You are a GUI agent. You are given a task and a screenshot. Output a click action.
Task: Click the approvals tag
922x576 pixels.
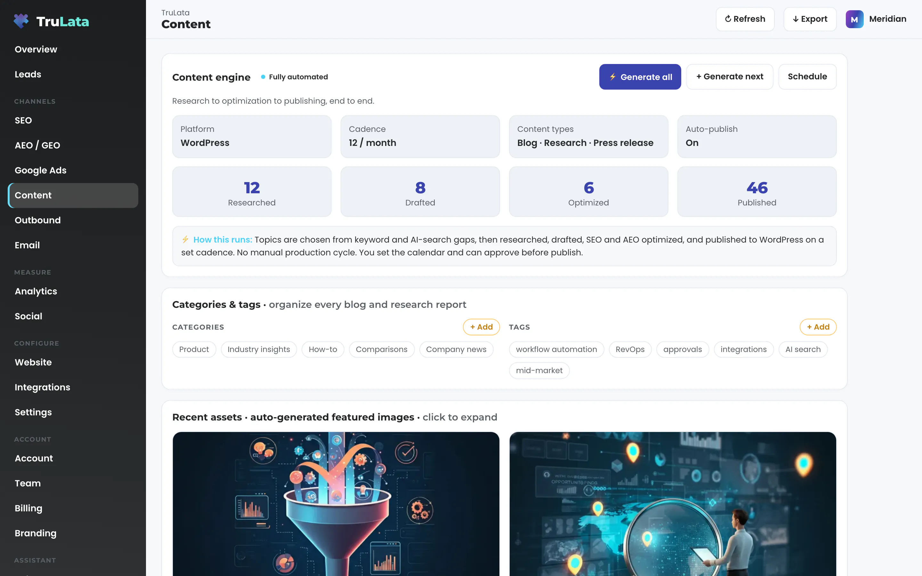tap(682, 349)
